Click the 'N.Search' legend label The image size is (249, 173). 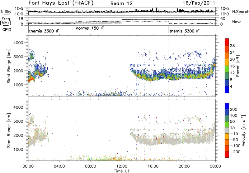point(240,12)
